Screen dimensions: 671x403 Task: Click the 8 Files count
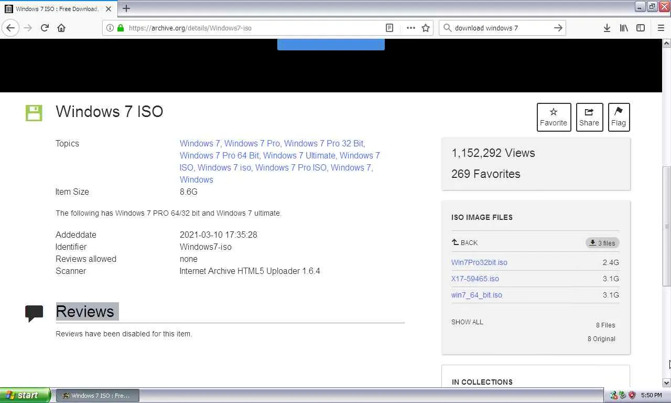pyautogui.click(x=605, y=325)
